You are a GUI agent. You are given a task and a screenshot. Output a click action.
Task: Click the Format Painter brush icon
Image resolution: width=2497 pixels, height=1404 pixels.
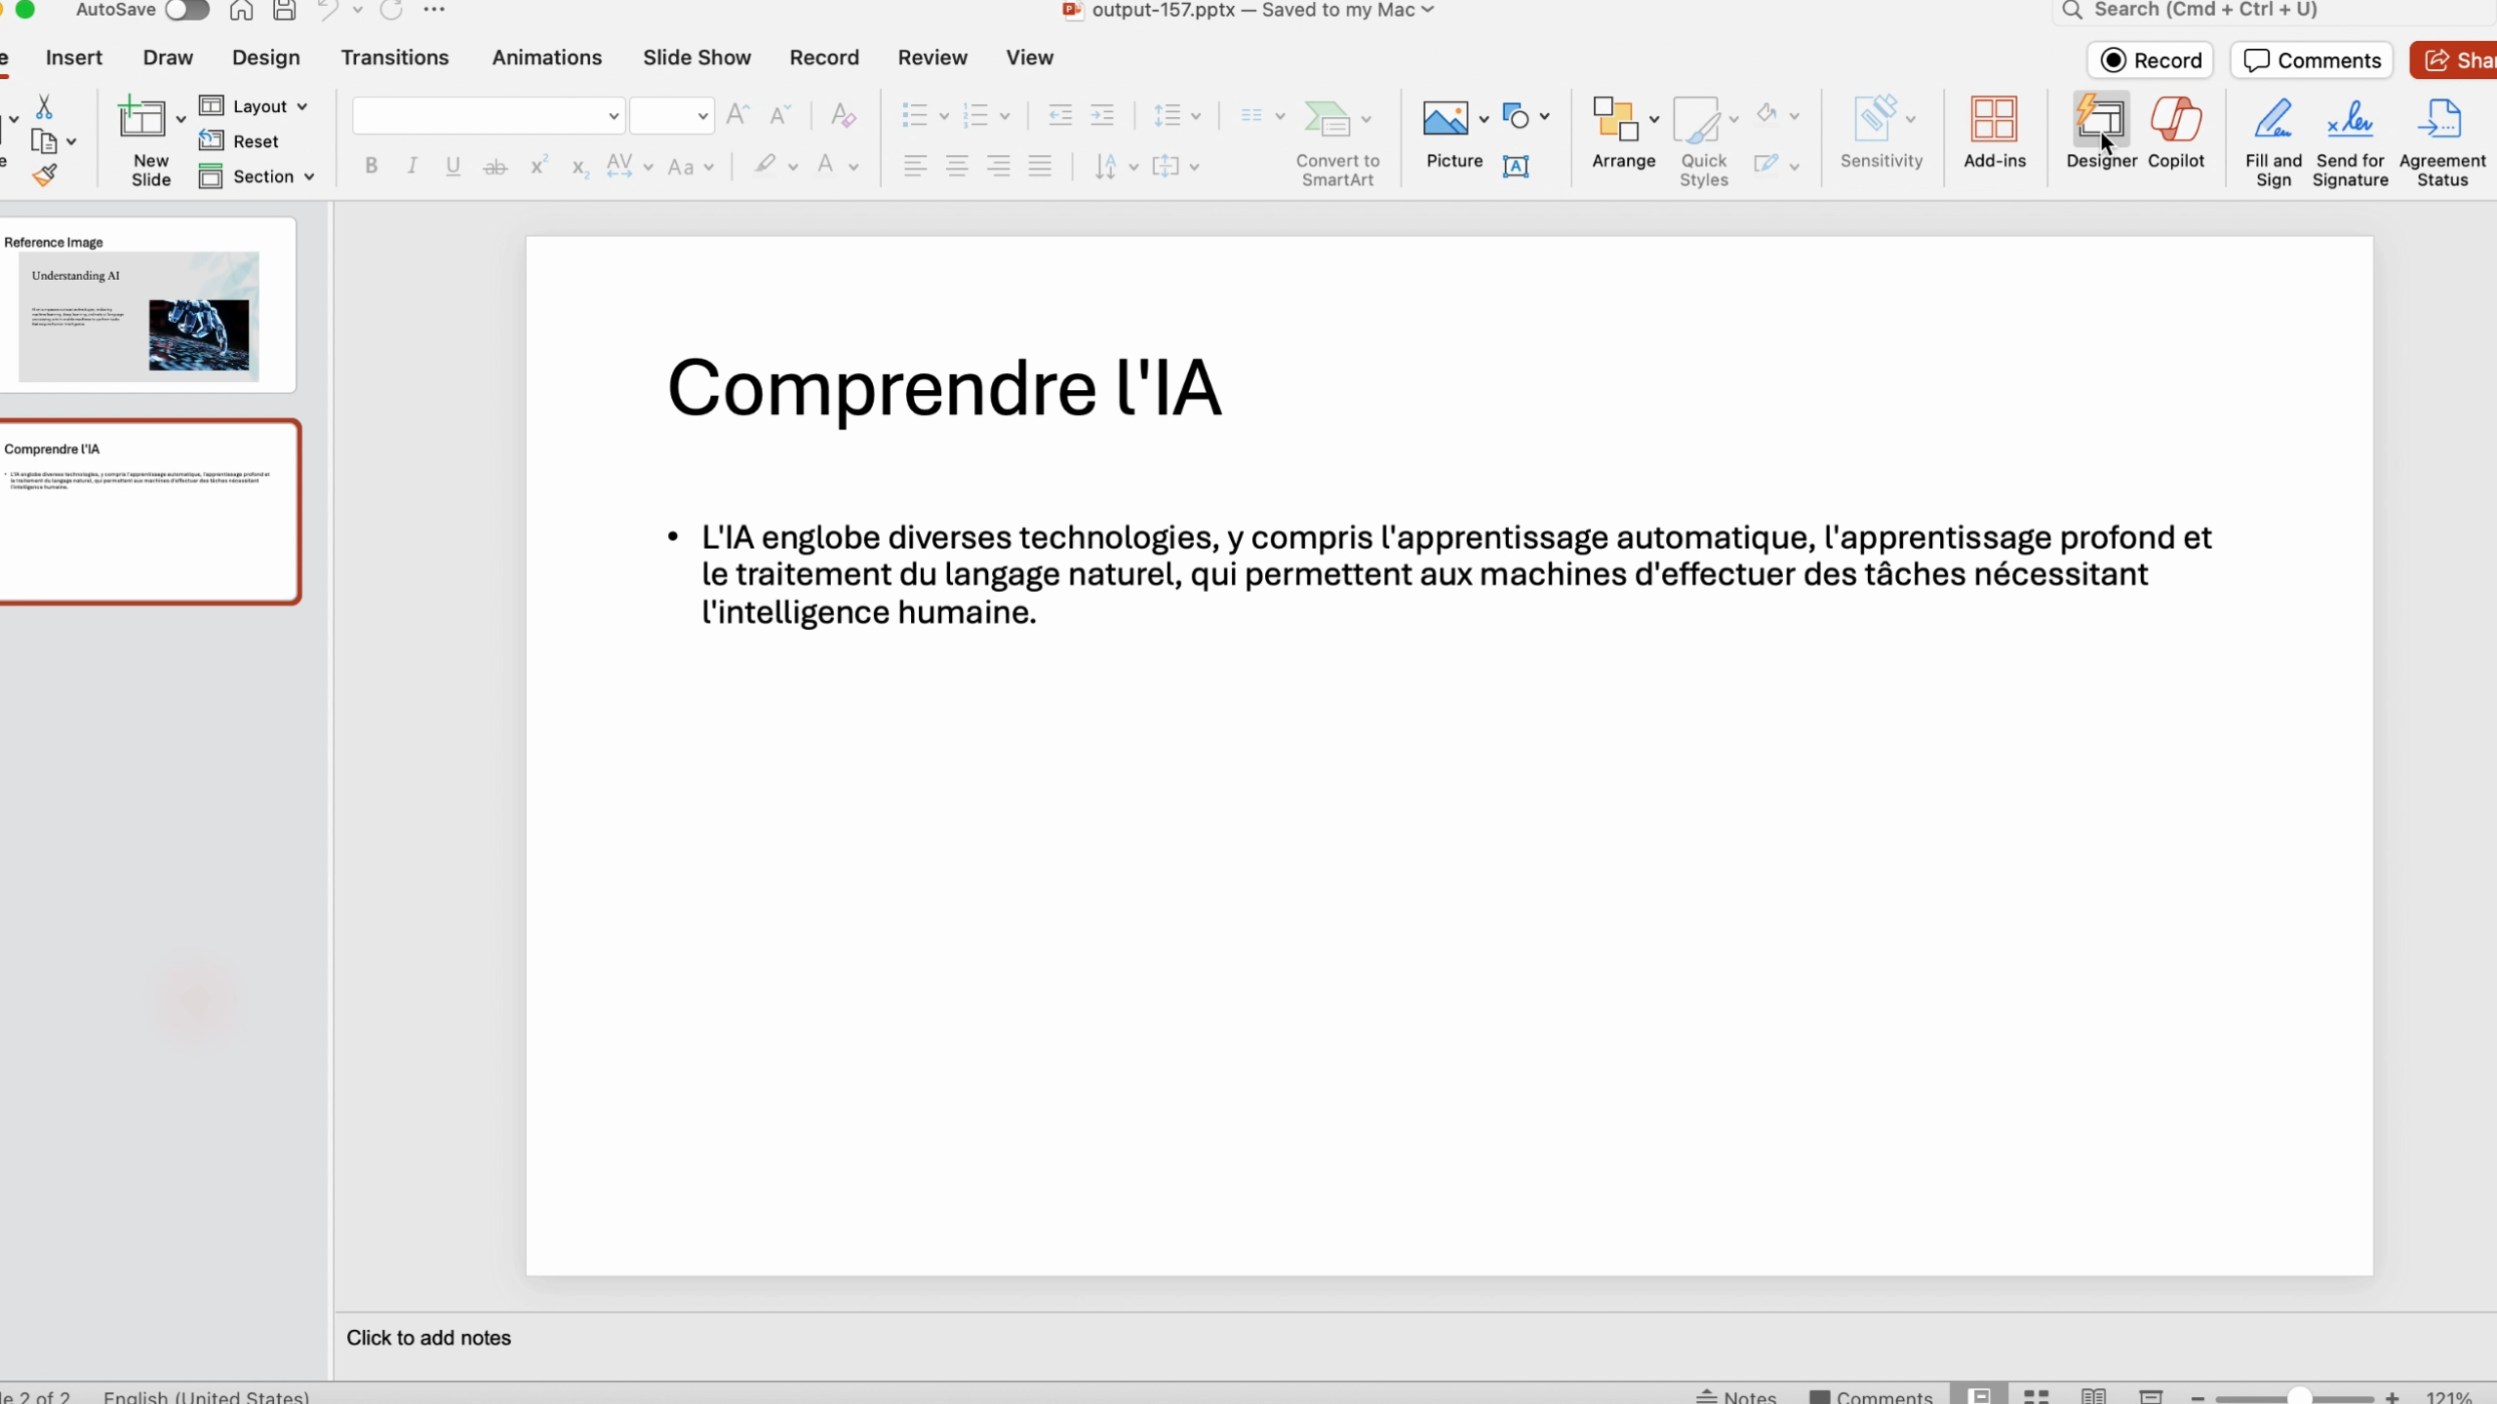[44, 175]
